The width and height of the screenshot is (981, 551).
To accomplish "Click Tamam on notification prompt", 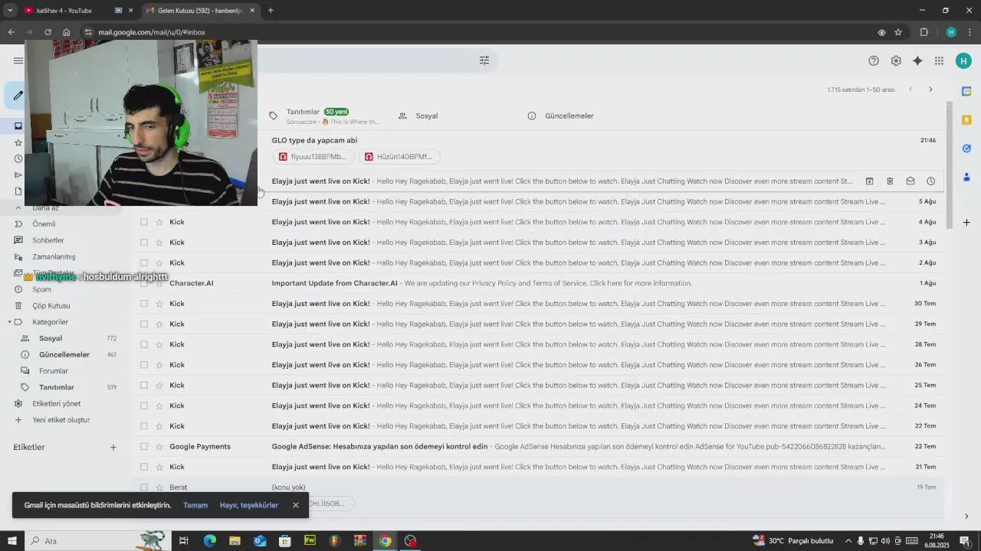I will coord(195,505).
